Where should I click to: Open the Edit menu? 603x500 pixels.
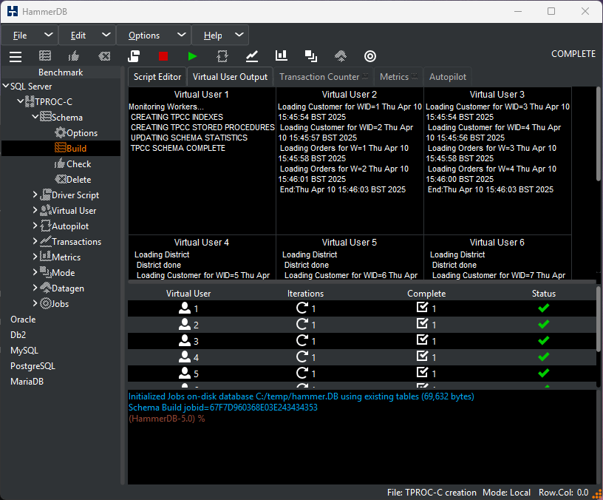tap(87, 36)
